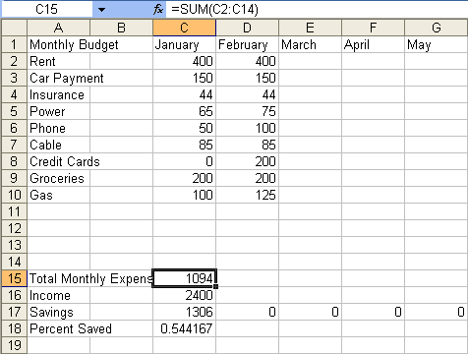Select column G header
The width and height of the screenshot is (468, 354).
437,28
